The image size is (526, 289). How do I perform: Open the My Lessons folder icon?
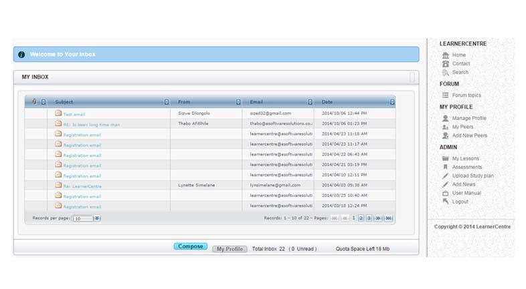click(446, 158)
